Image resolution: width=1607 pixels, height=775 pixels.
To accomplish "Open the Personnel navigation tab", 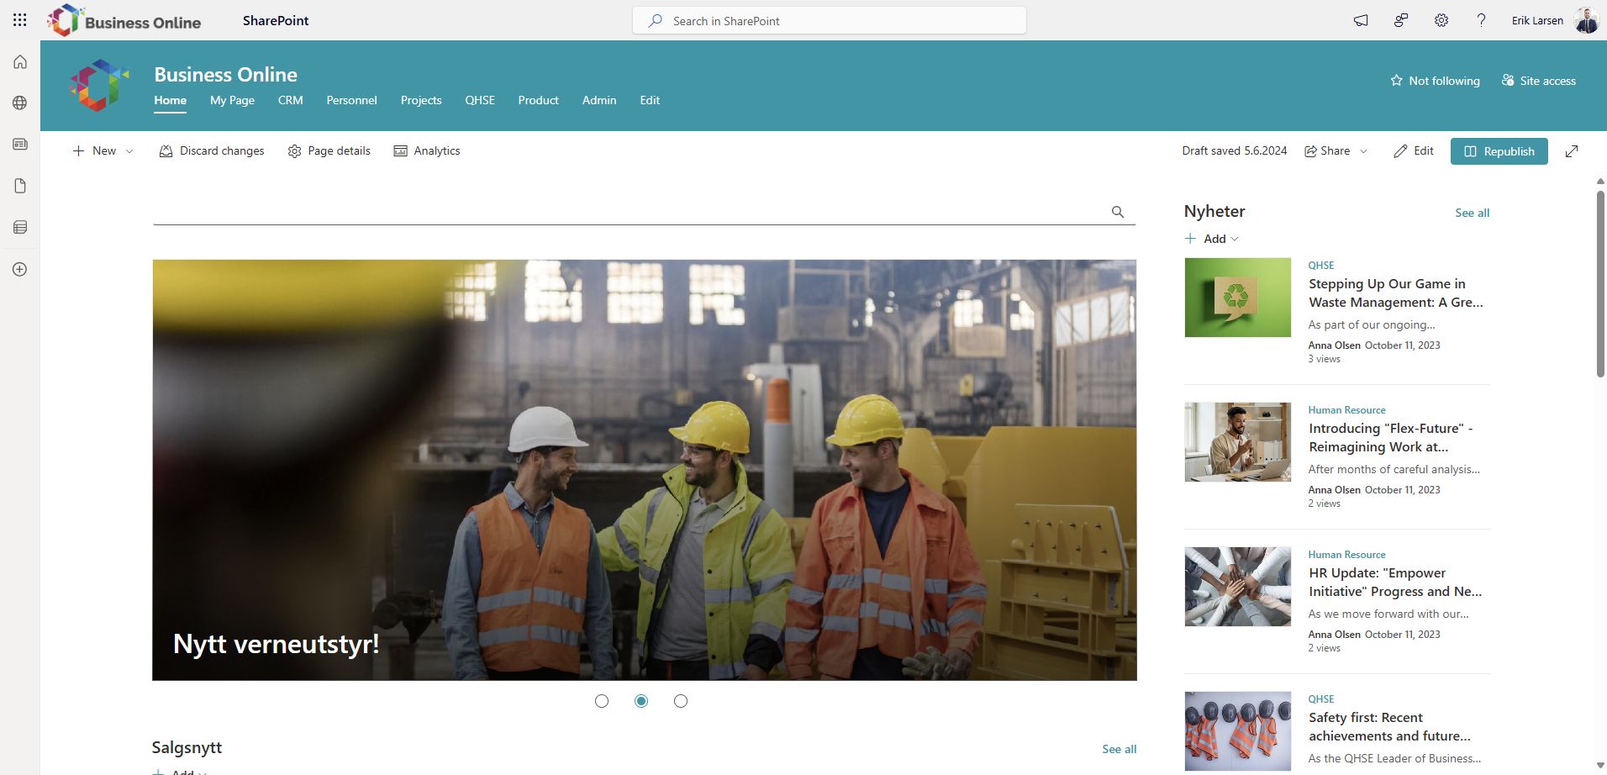I will [x=351, y=100].
